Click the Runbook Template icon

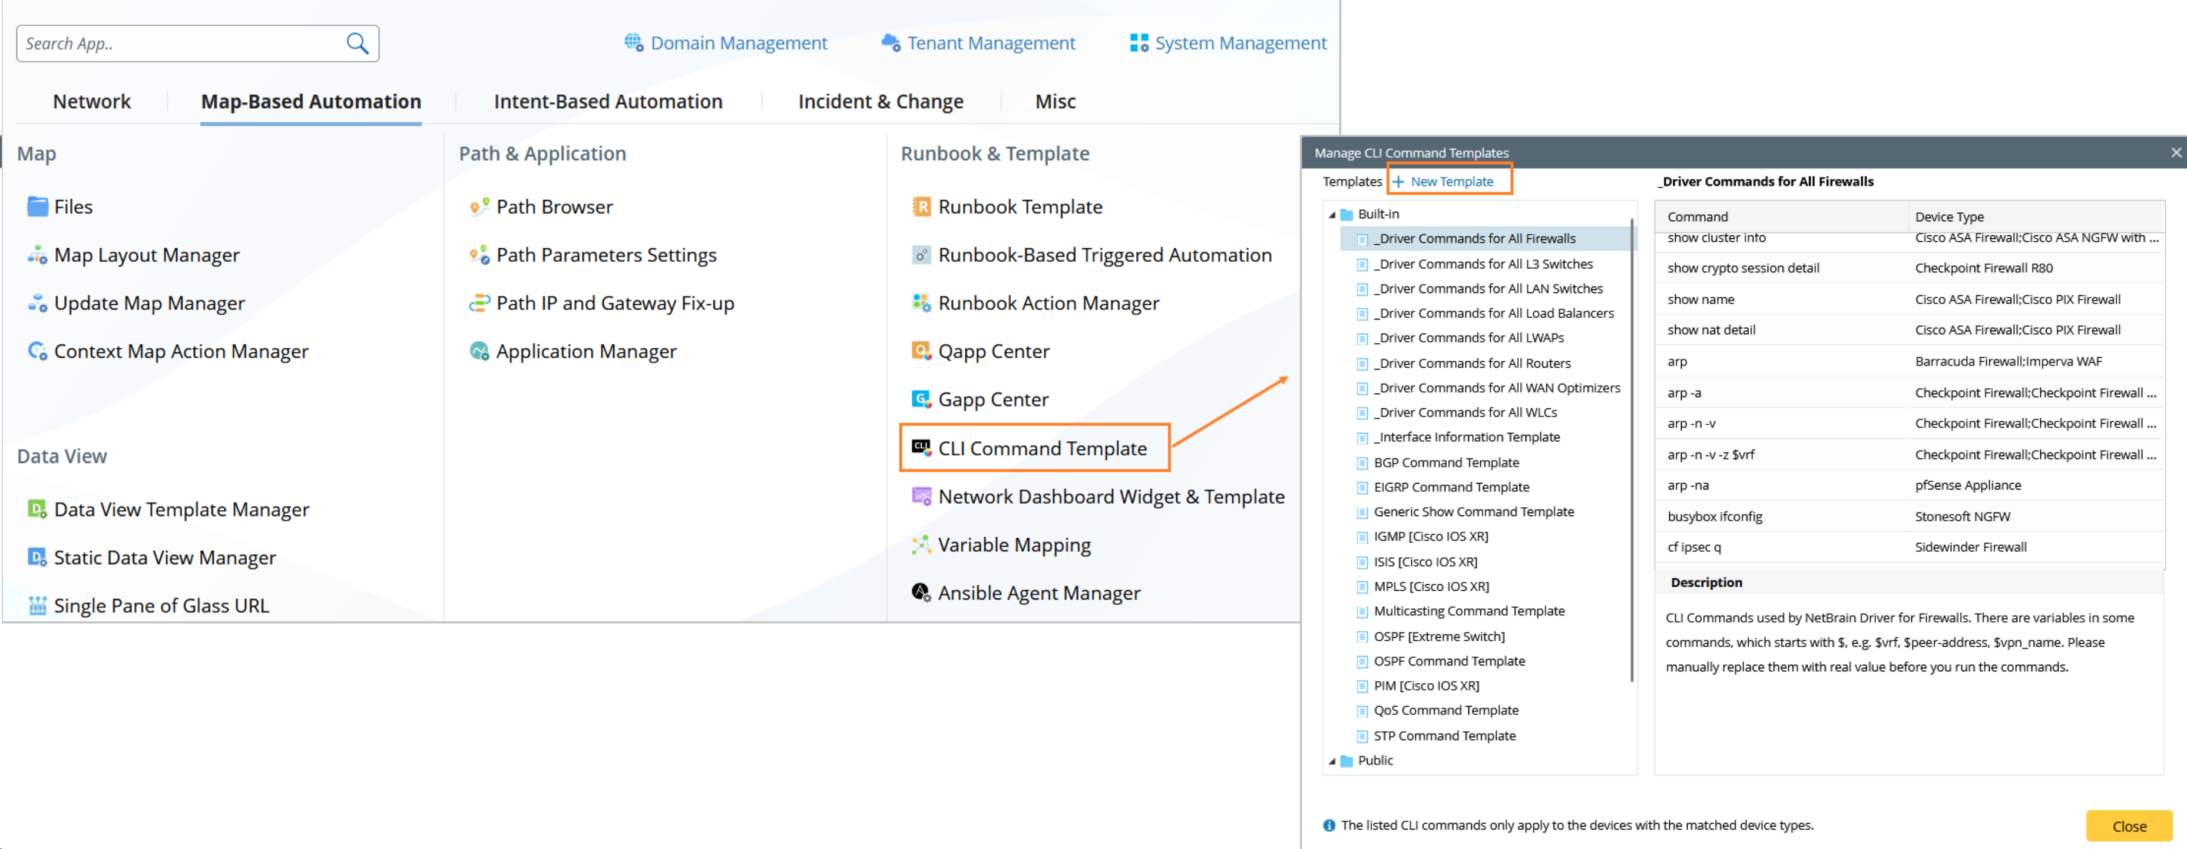point(921,207)
